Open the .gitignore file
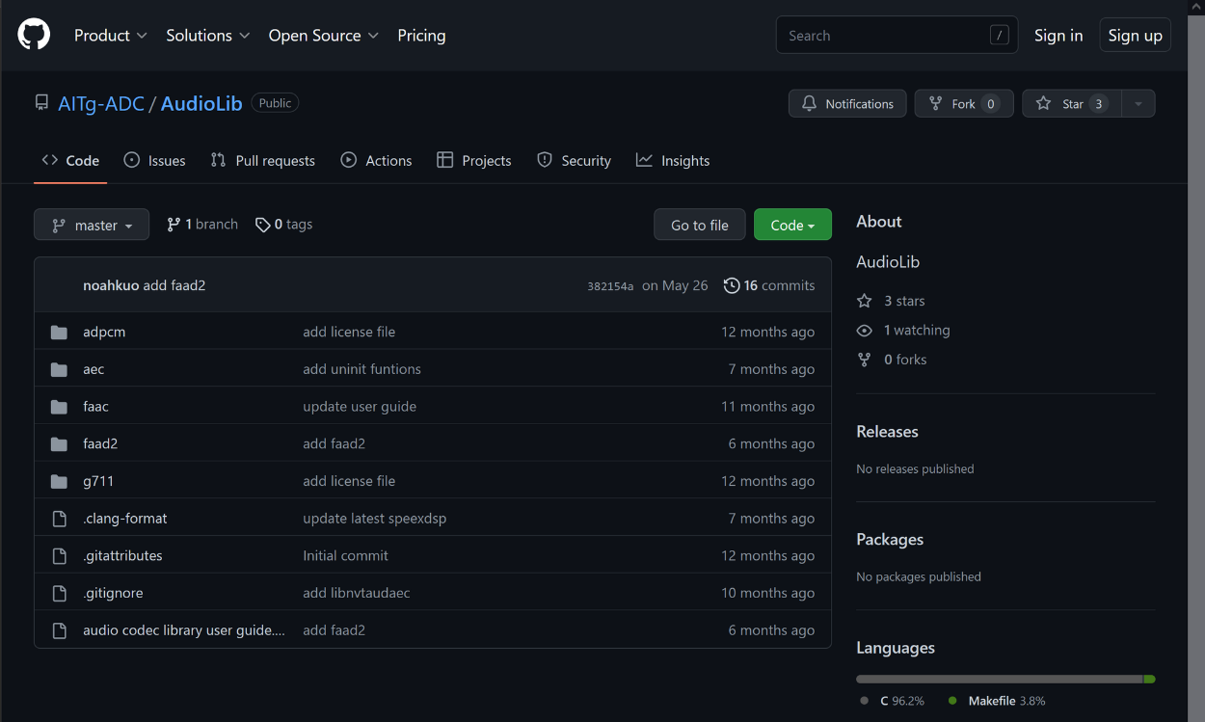The image size is (1205, 722). pyautogui.click(x=113, y=593)
